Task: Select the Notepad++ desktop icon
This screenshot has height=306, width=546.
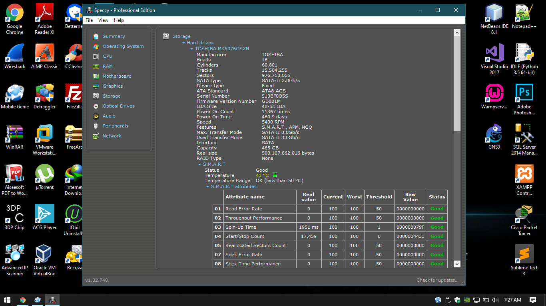Action: click(x=524, y=16)
